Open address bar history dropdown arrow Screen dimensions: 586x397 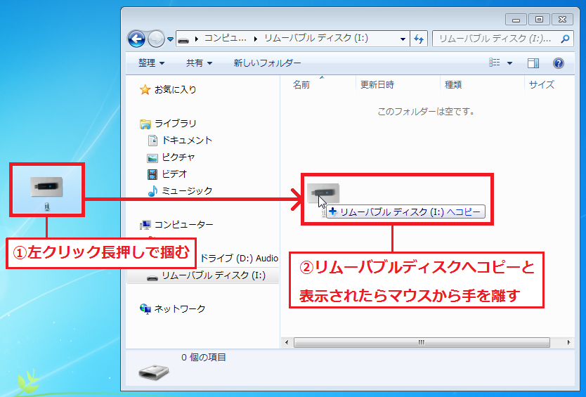pyautogui.click(x=403, y=39)
